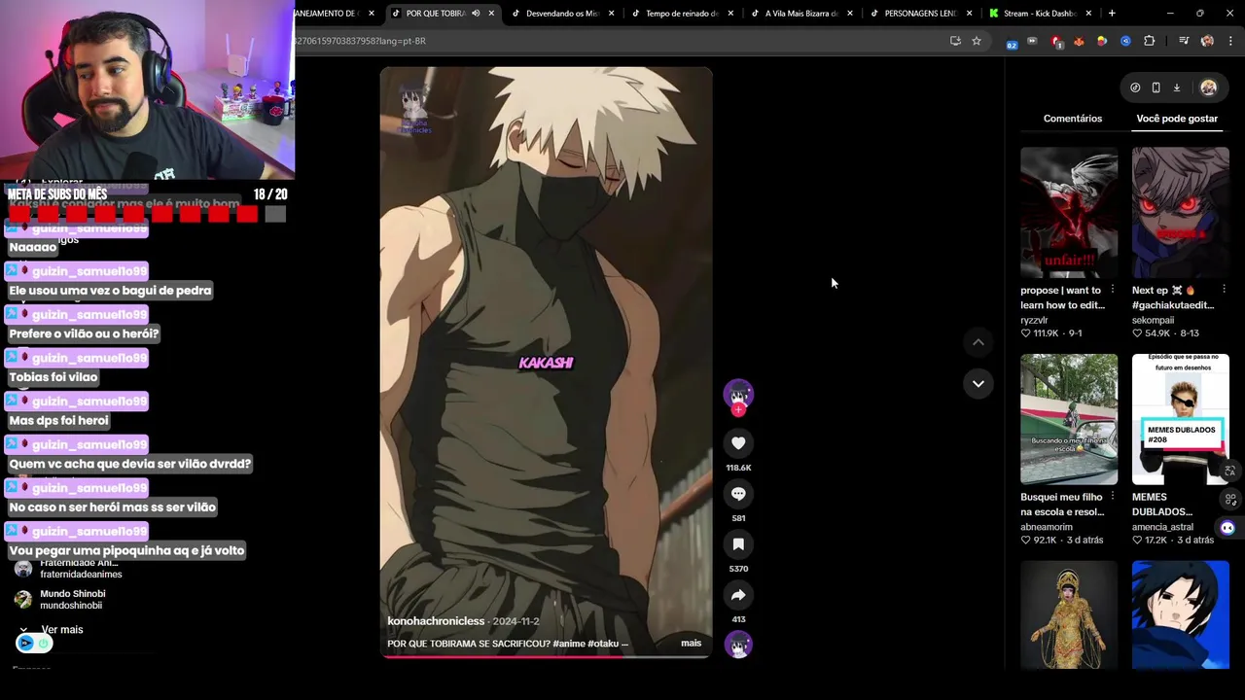Mute the POR QUE TOBIRA tab audio
Screen dimensions: 1245x700
(x=476, y=14)
